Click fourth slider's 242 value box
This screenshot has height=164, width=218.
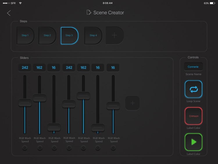(69, 68)
